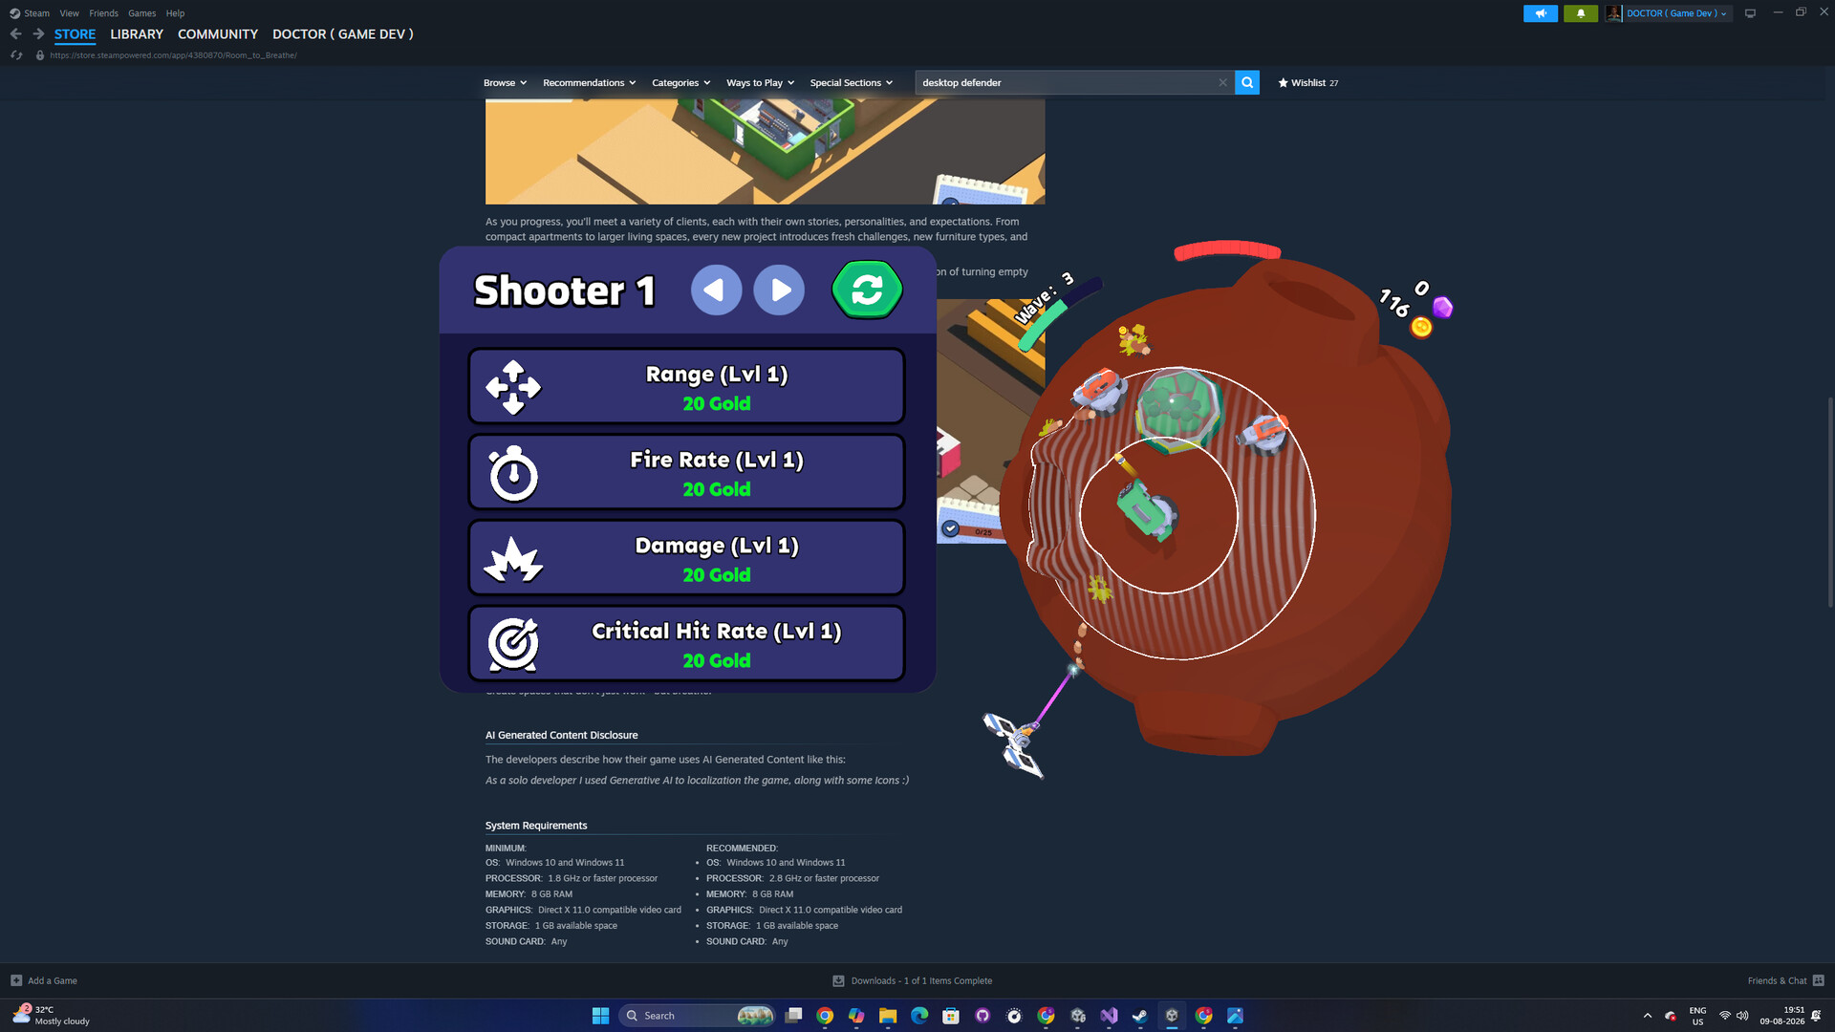
Task: Open Visual Studio from the taskbar
Action: pos(1109,1016)
